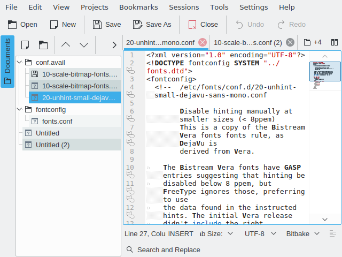Click the minimap scroll down arrow

click(x=325, y=219)
